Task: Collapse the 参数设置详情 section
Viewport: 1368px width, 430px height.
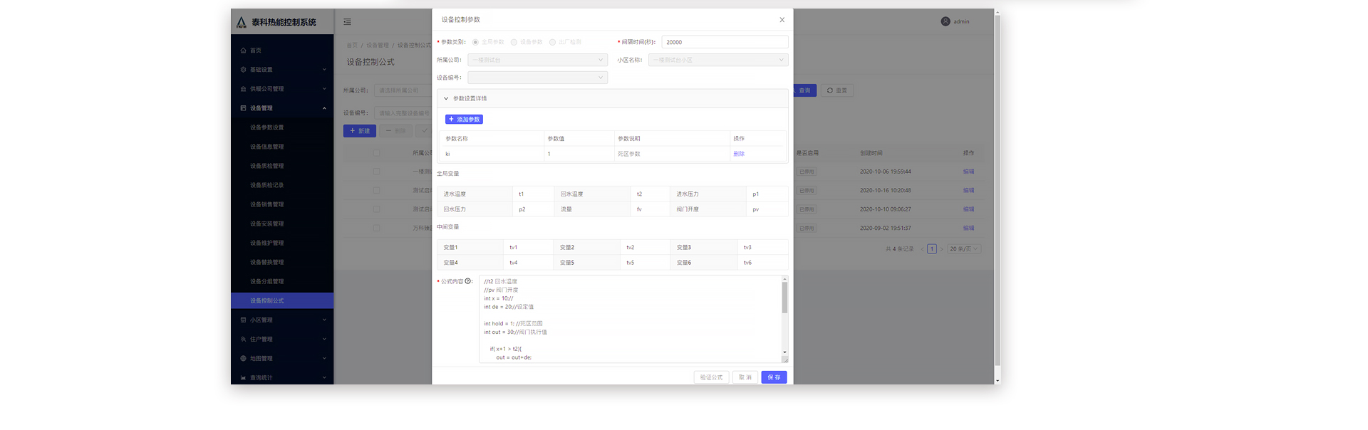Action: (446, 99)
